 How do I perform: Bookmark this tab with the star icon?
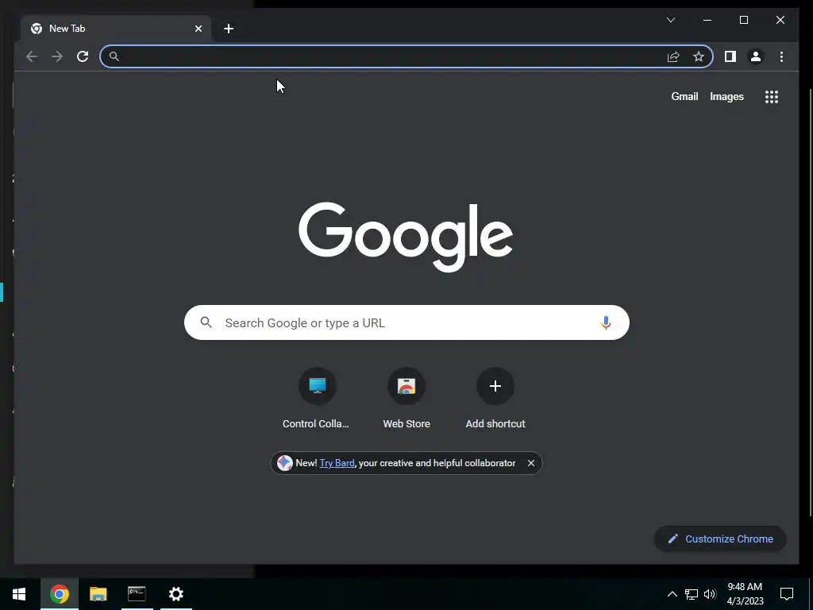click(x=699, y=56)
